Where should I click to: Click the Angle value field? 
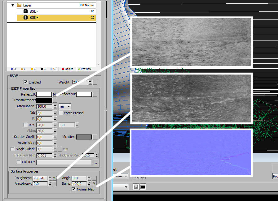pyautogui.click(x=79, y=178)
